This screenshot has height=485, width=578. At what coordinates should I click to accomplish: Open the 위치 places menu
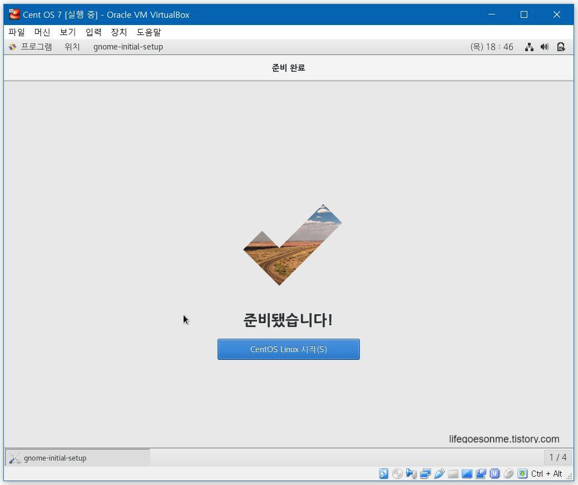72,47
